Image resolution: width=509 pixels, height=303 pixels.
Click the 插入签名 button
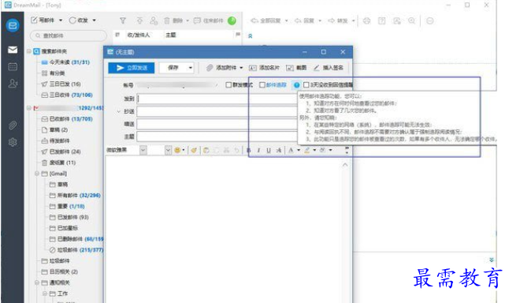point(329,68)
